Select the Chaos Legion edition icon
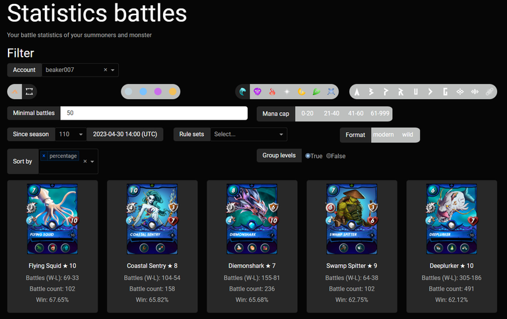 coord(459,92)
